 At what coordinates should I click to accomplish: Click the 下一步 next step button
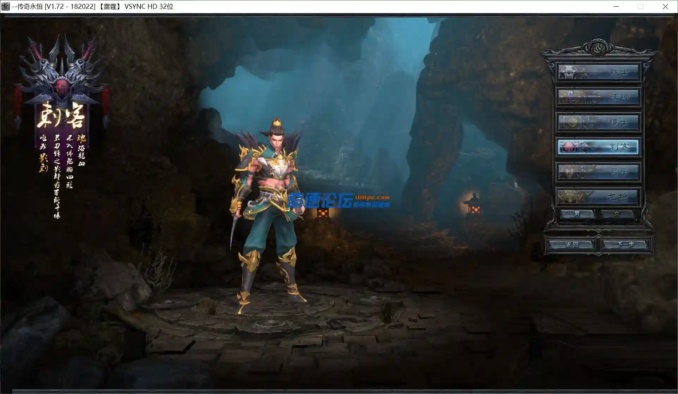pos(626,245)
